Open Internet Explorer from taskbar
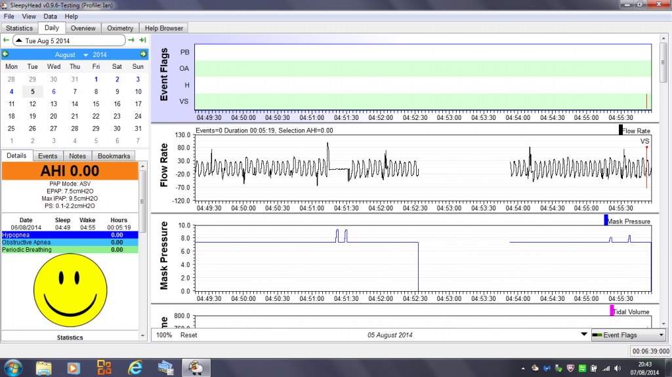This screenshot has width=672, height=377. tap(135, 368)
